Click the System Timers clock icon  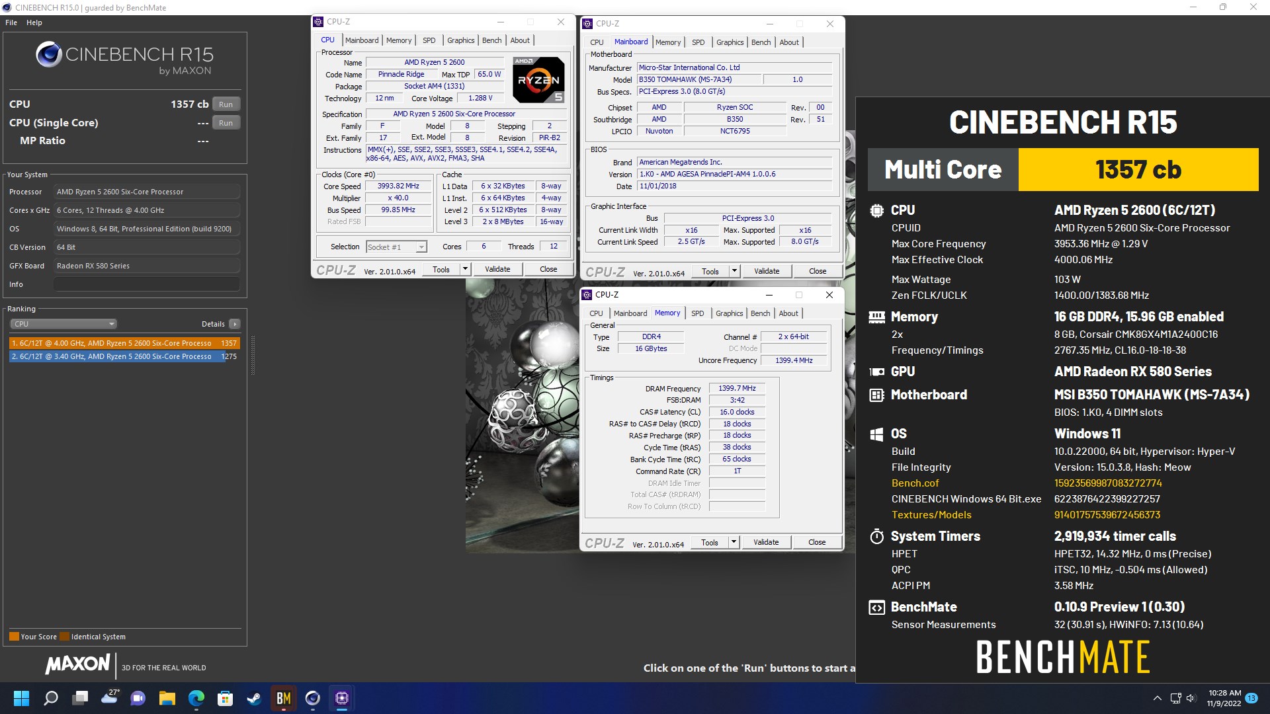pyautogui.click(x=876, y=536)
